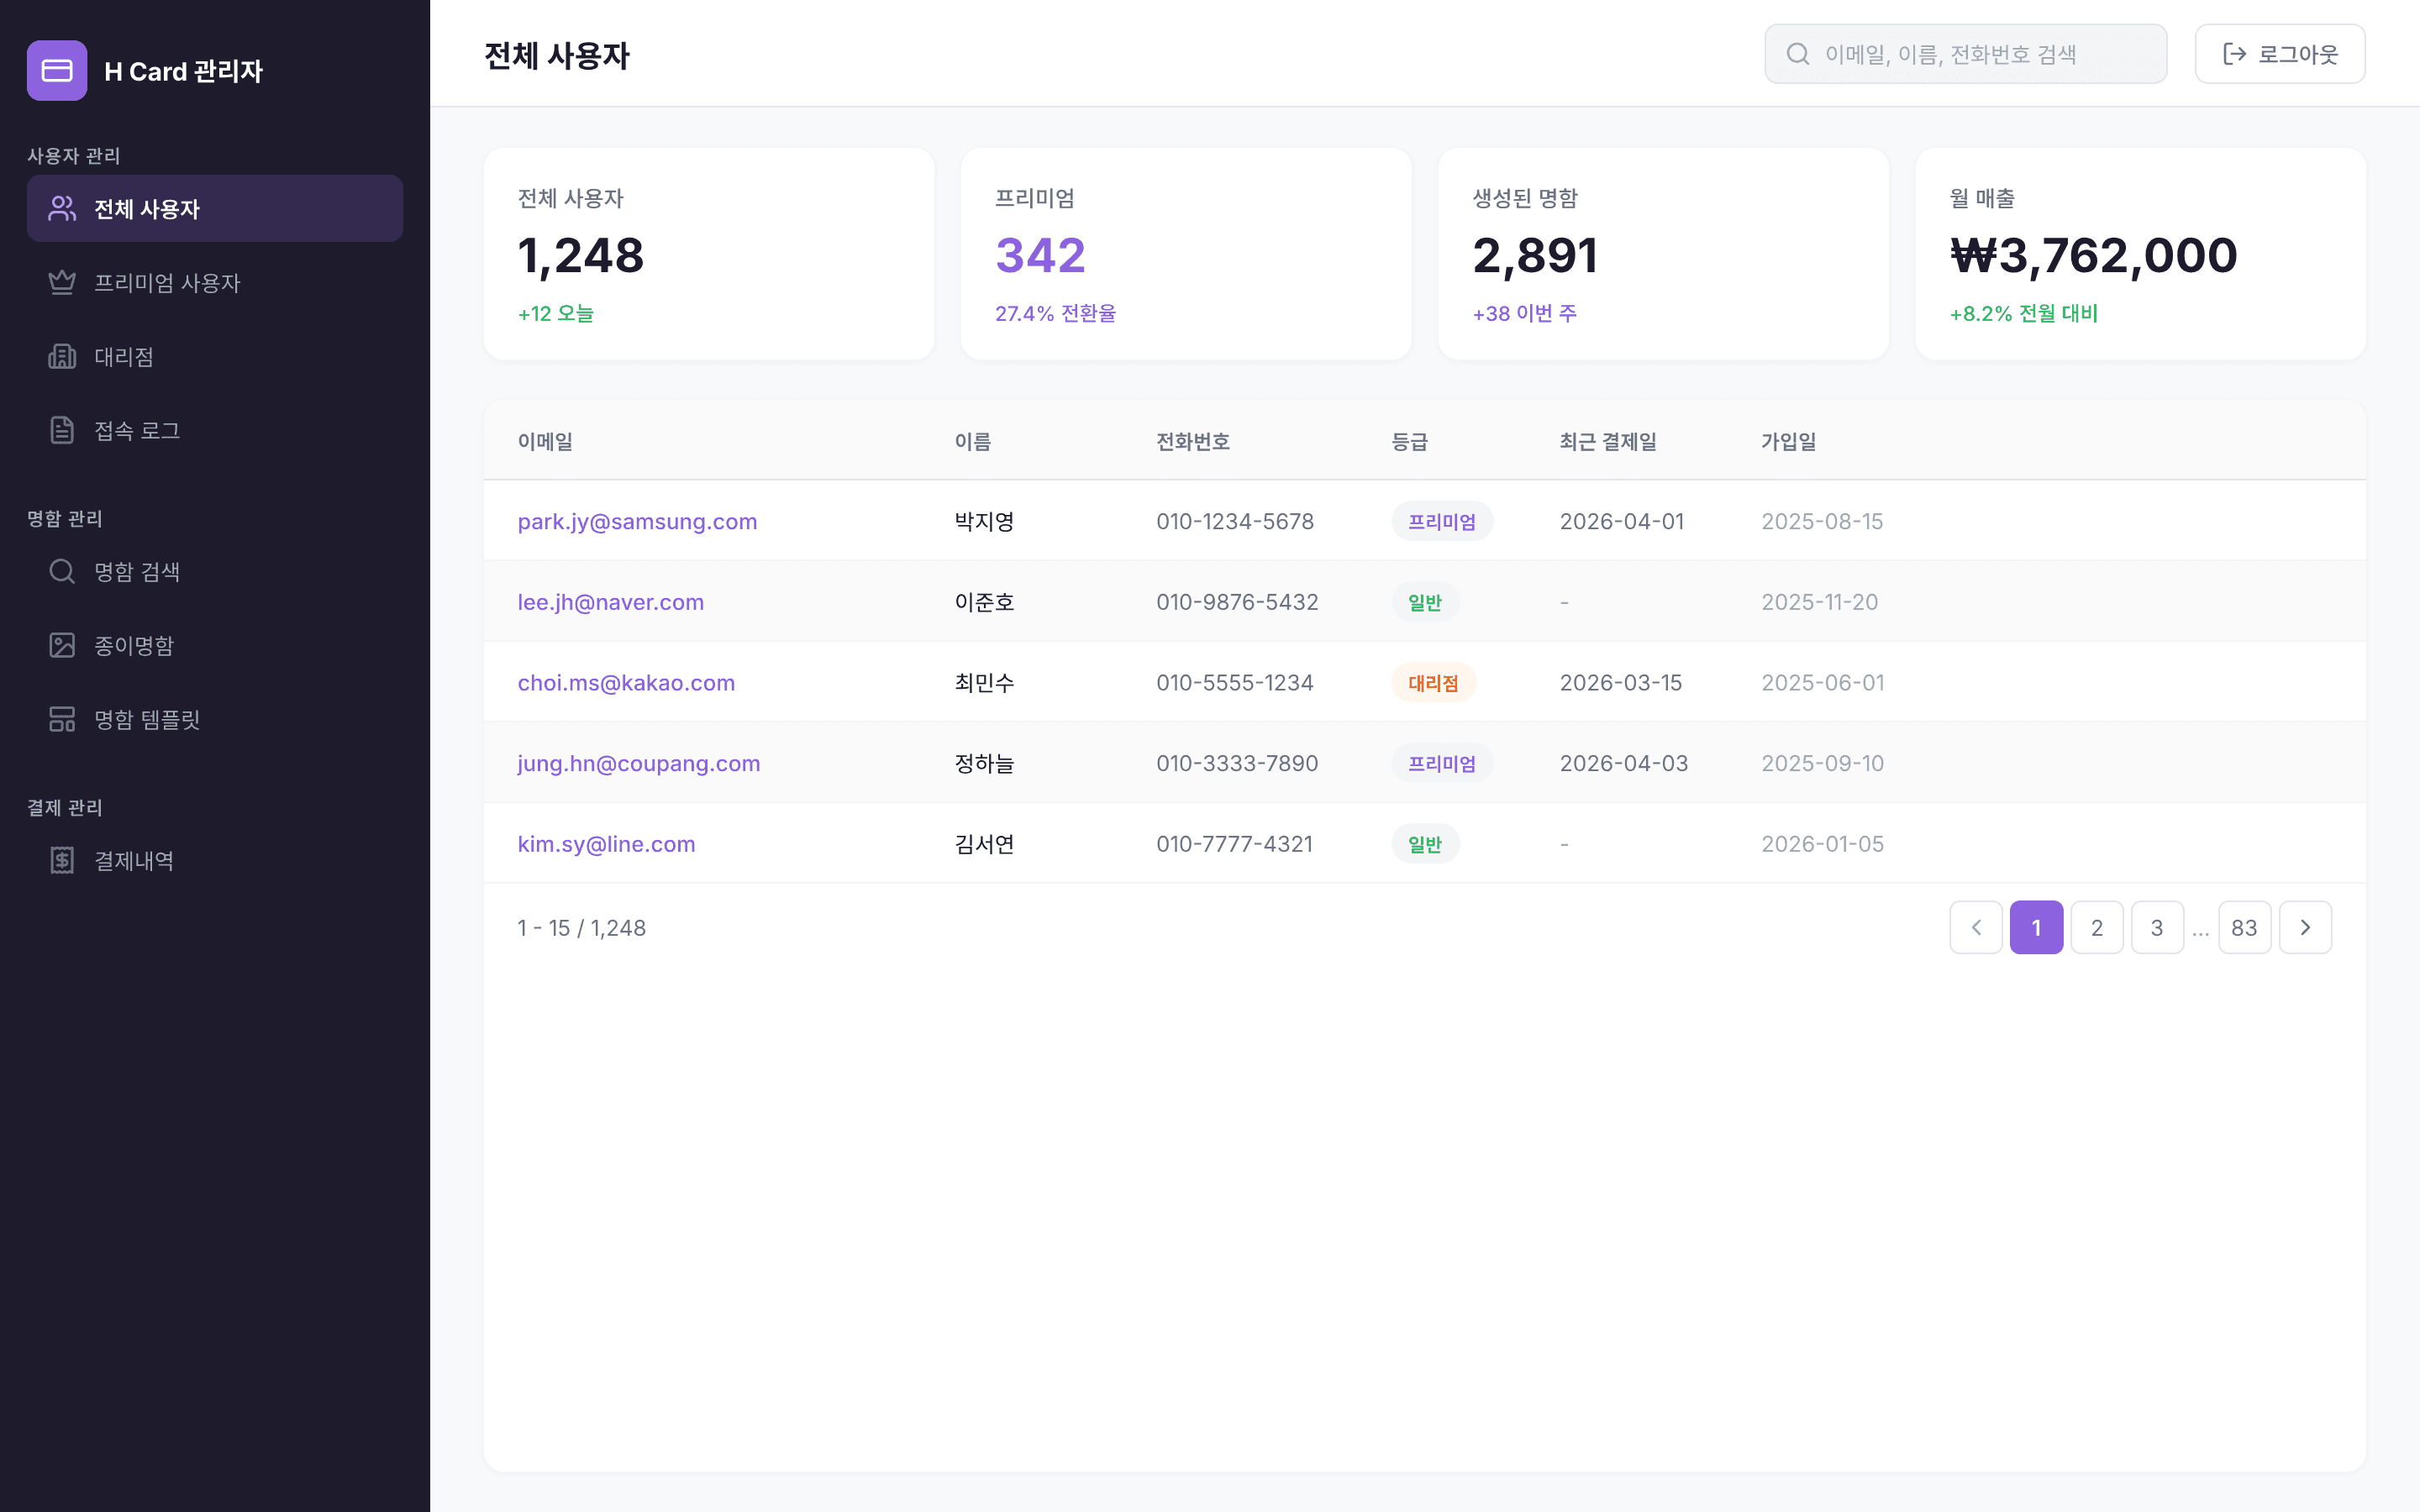Toggle the 대리점 badge on 최민수's row
2420x1512 pixels.
(x=1433, y=682)
